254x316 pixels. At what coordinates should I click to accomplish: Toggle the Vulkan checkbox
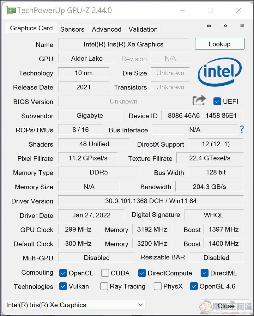pyautogui.click(x=63, y=286)
